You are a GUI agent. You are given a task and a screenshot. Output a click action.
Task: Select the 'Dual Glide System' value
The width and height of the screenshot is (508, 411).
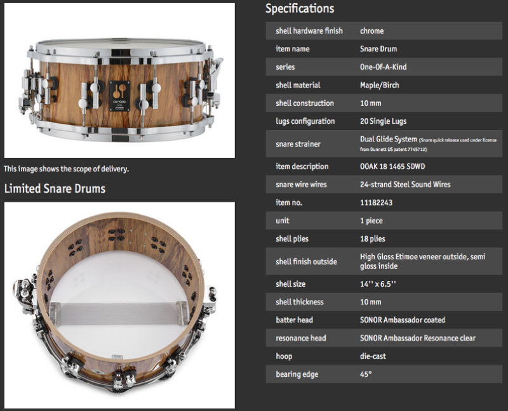pos(389,139)
